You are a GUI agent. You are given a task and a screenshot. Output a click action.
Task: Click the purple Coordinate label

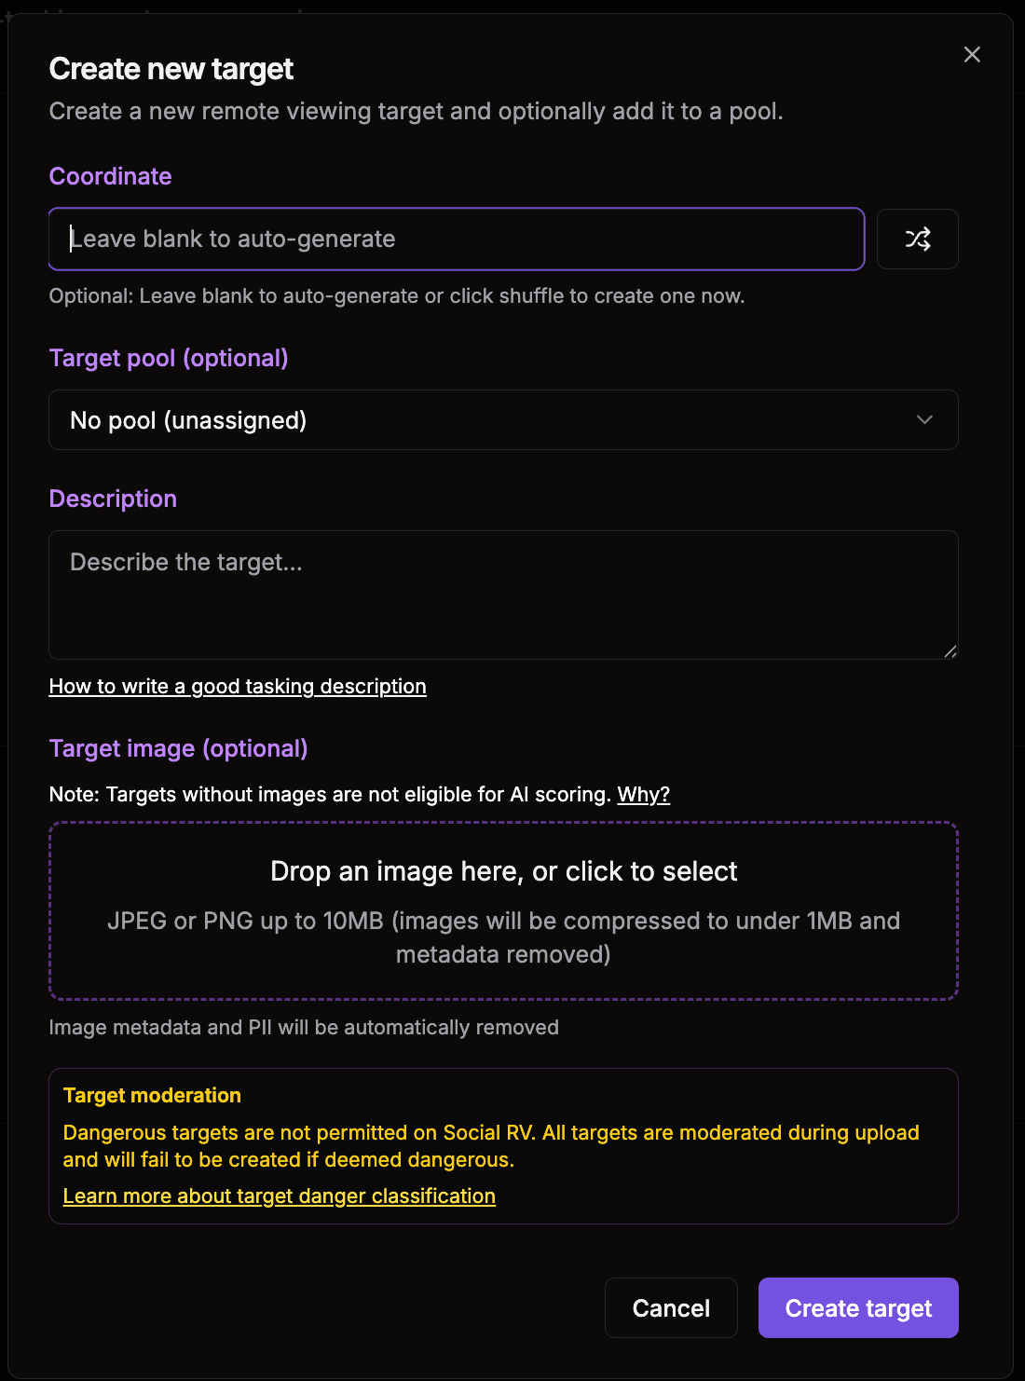click(x=111, y=177)
